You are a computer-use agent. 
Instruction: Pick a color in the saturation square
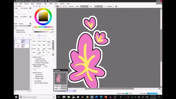point(43,16)
